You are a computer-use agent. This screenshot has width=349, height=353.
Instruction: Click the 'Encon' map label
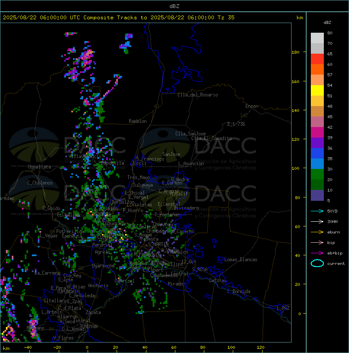252,106
